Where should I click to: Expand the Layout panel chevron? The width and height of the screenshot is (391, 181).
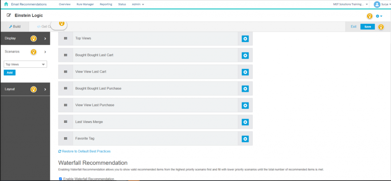[x=45, y=89]
